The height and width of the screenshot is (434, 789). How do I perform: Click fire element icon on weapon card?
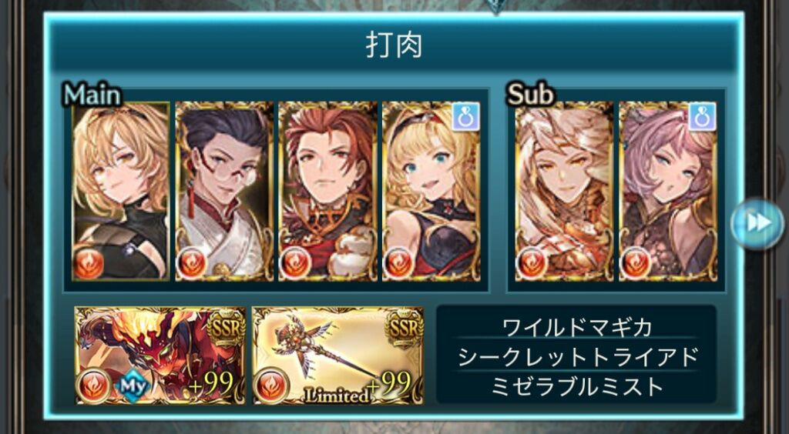(x=271, y=386)
